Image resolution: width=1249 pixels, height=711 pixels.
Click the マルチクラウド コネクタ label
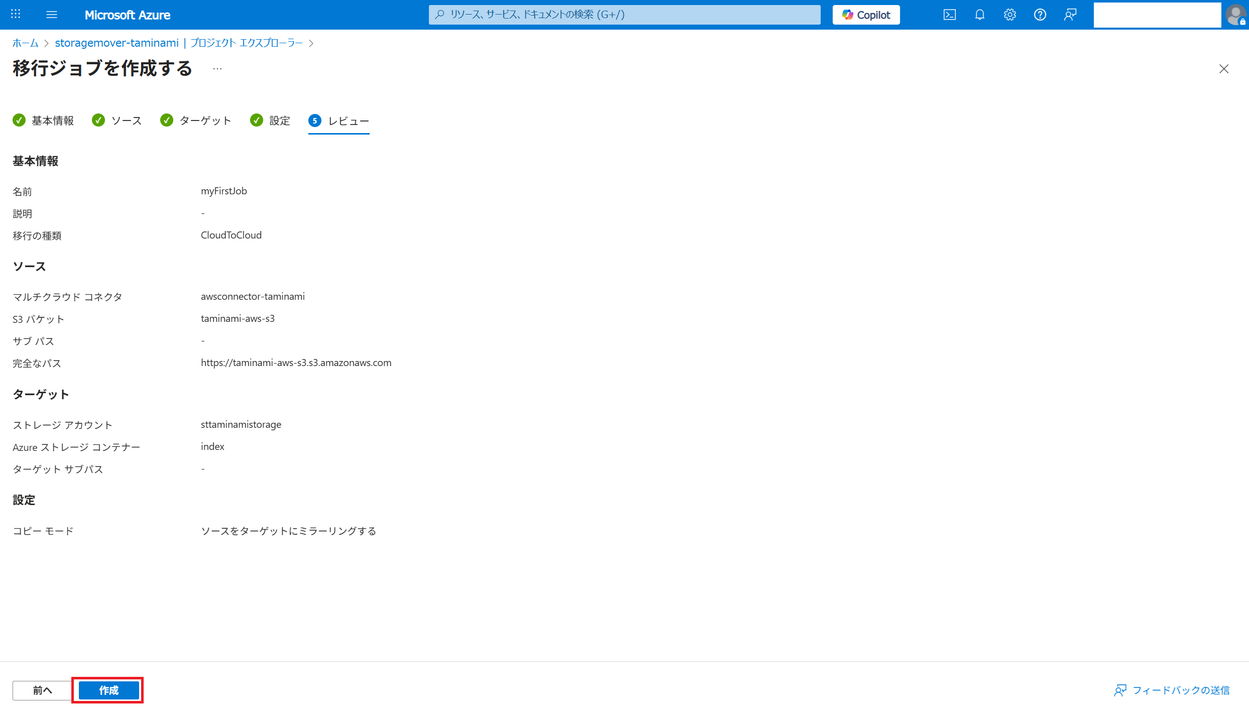pyautogui.click(x=67, y=297)
